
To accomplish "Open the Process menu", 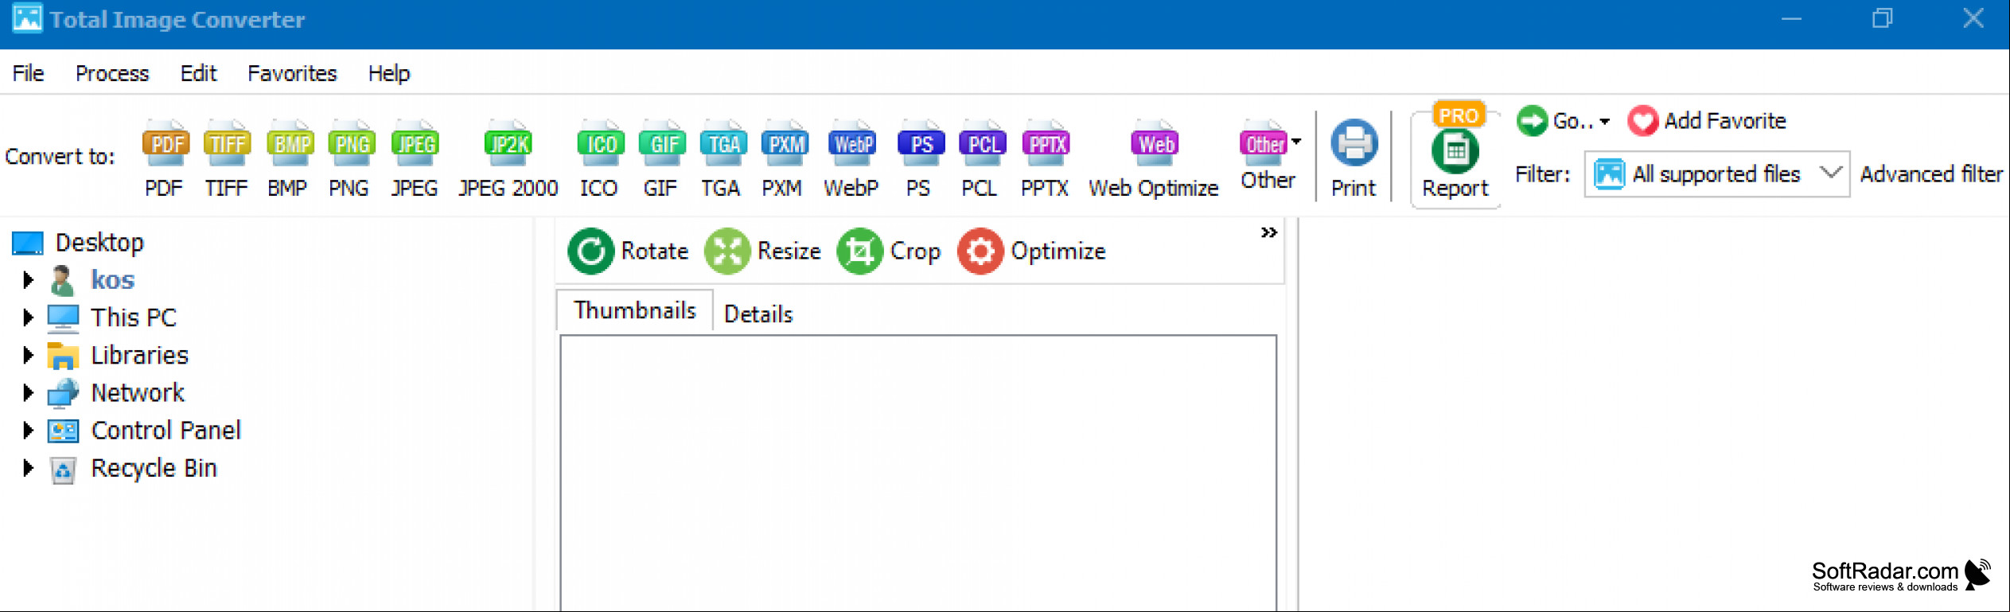I will pyautogui.click(x=112, y=73).
